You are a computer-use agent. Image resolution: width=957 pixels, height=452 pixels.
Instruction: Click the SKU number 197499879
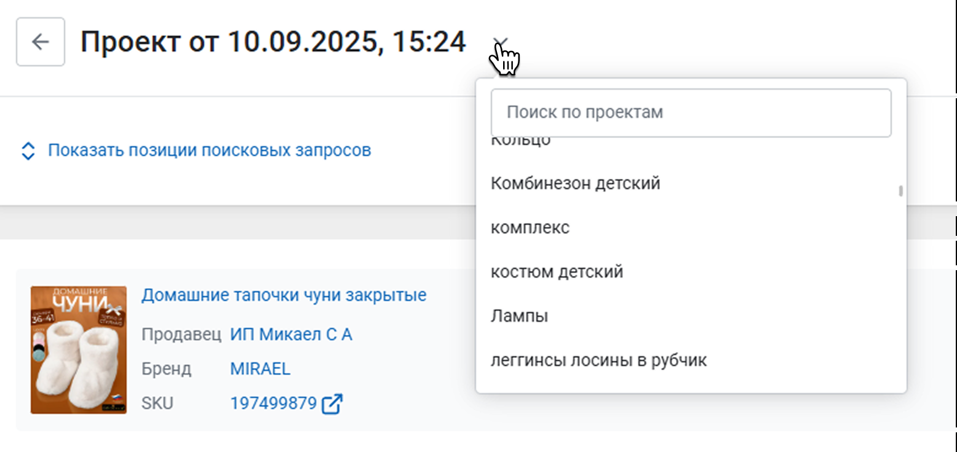[273, 403]
